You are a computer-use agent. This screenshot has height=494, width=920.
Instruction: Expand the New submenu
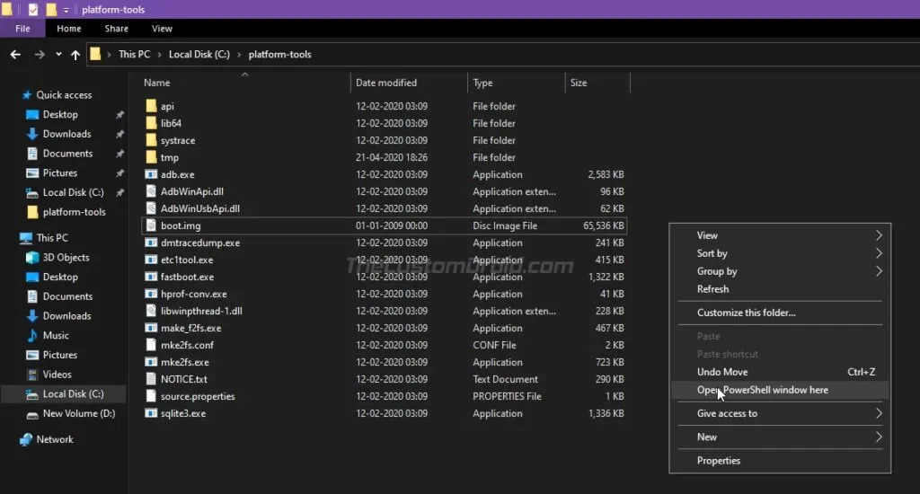point(780,437)
